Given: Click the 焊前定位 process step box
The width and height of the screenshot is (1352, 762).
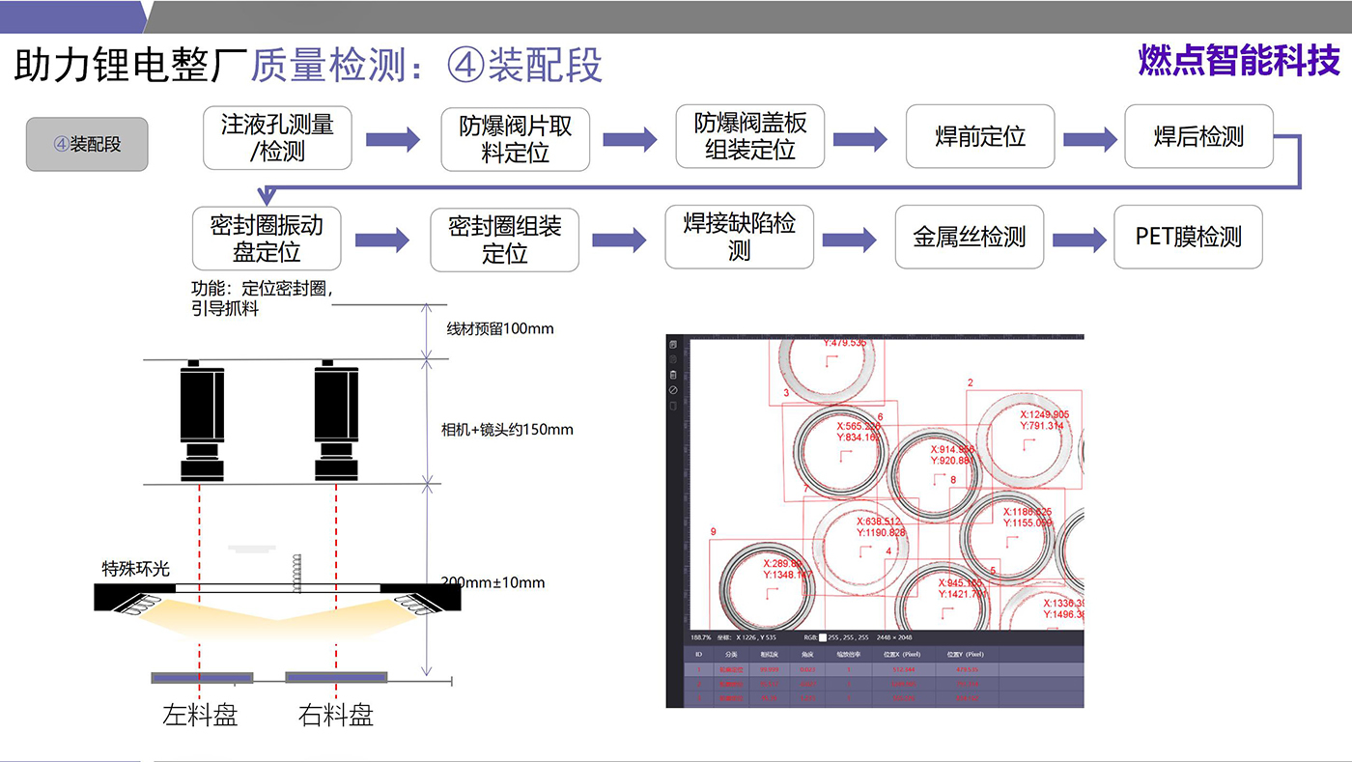Looking at the screenshot, I should [979, 137].
